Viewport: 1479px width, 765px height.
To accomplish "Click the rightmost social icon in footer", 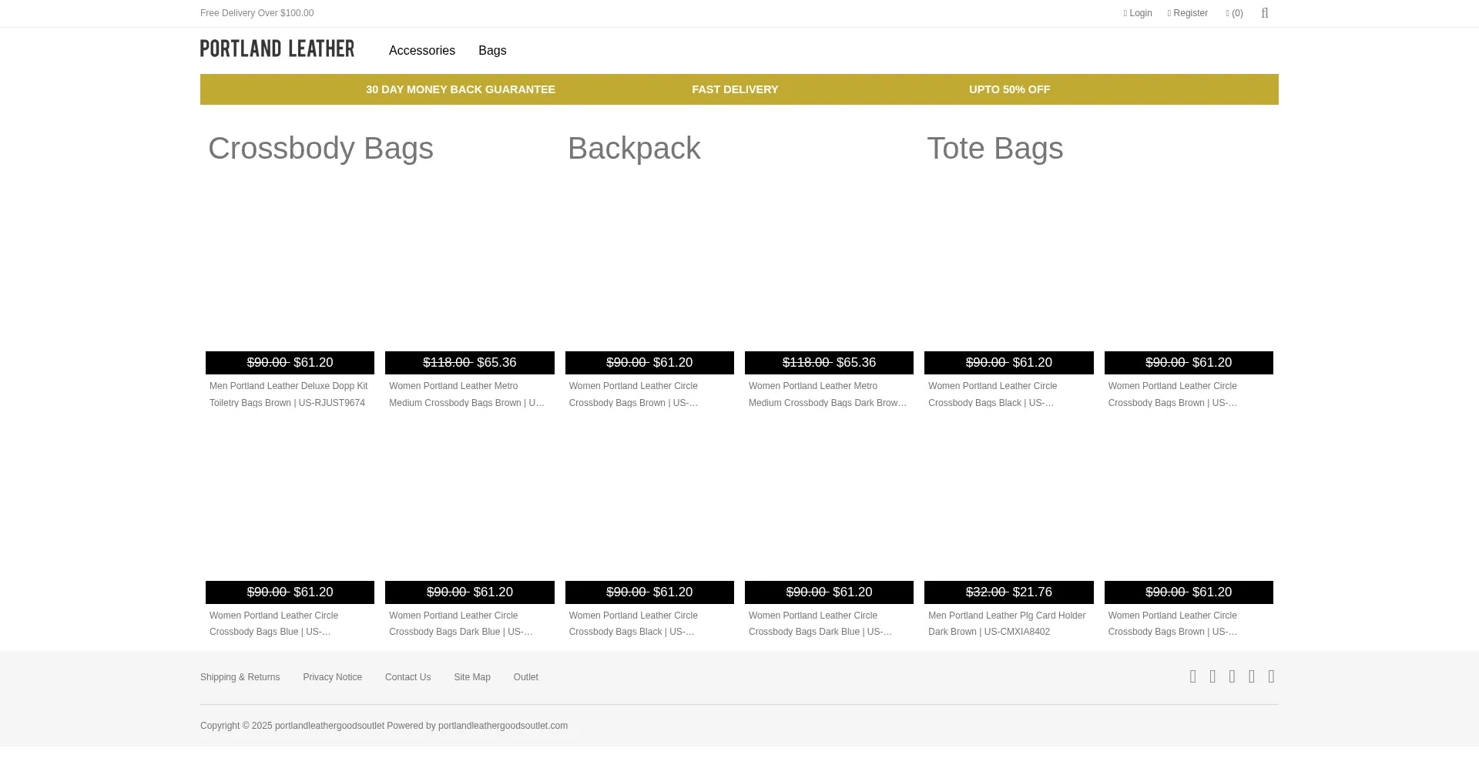I will [x=1271, y=676].
